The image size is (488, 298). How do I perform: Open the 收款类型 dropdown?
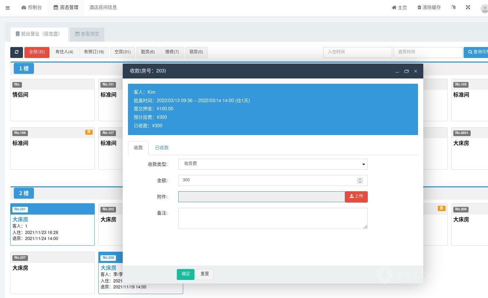click(x=273, y=164)
